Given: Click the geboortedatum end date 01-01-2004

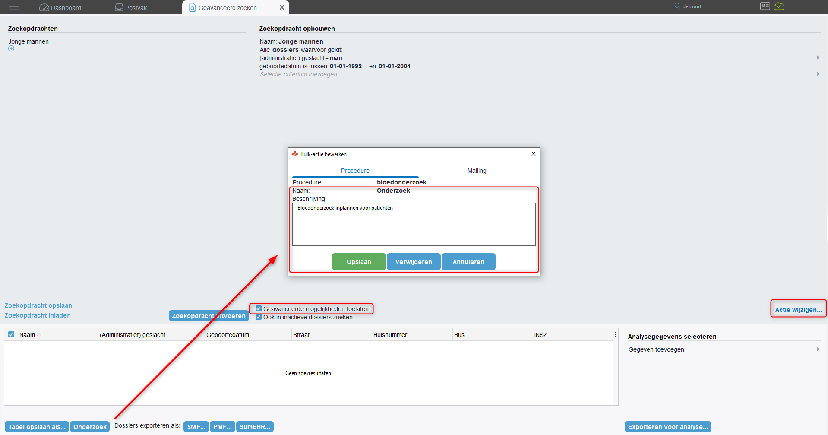Looking at the screenshot, I should 395,66.
